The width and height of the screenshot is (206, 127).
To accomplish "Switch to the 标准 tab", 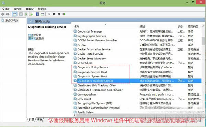I will [x=39, y=119].
